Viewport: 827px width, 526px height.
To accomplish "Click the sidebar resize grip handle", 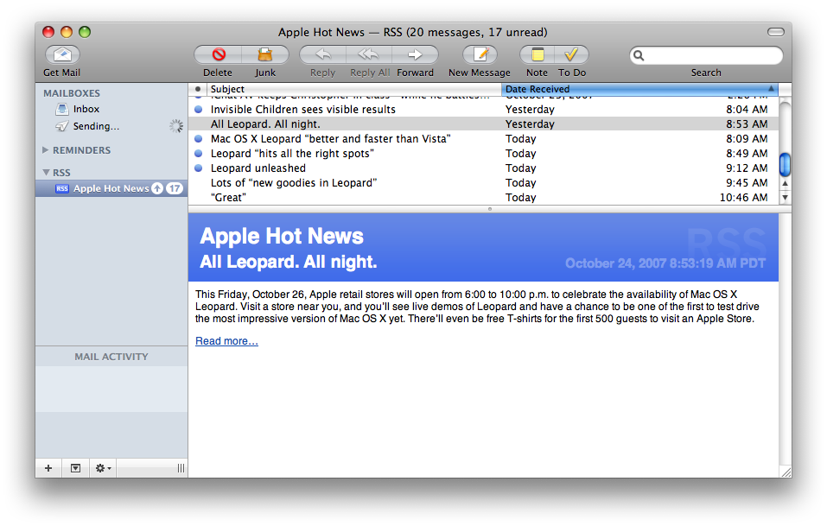I will (181, 468).
